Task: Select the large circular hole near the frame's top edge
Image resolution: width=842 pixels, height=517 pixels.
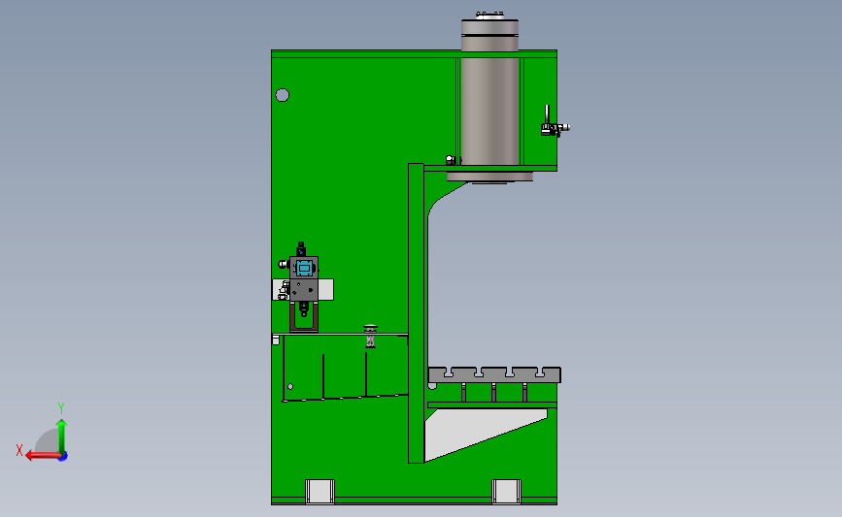Action: click(x=282, y=95)
